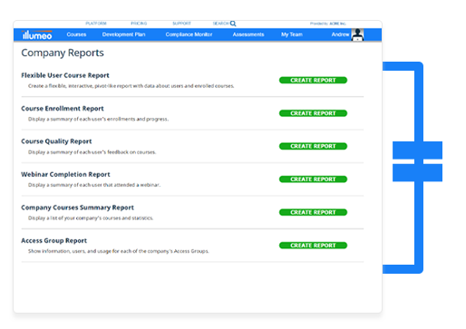The width and height of the screenshot is (466, 329).
Task: Click the Search text link
Action: point(220,24)
